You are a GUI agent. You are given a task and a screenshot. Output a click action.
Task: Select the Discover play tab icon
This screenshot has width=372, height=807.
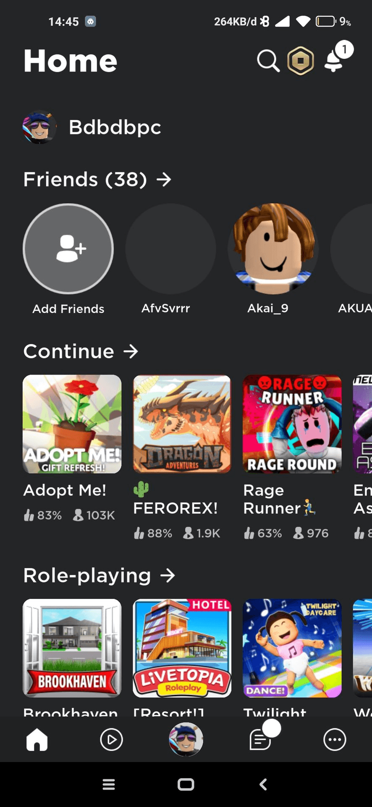click(x=112, y=739)
